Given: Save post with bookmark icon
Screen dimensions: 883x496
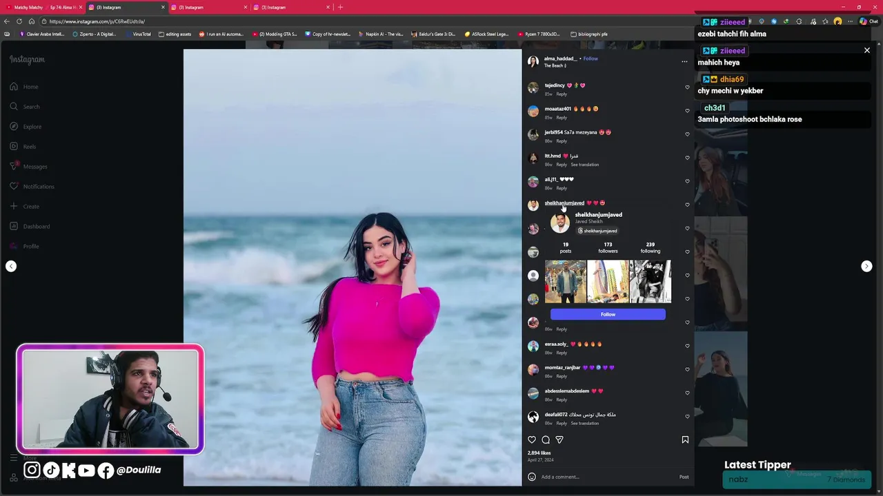Looking at the screenshot, I should point(685,440).
